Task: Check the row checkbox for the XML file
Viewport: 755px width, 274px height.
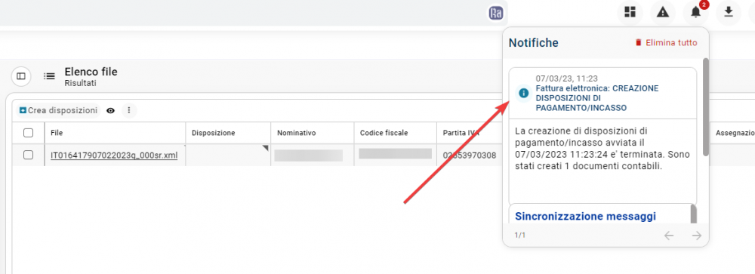Action: 29,155
